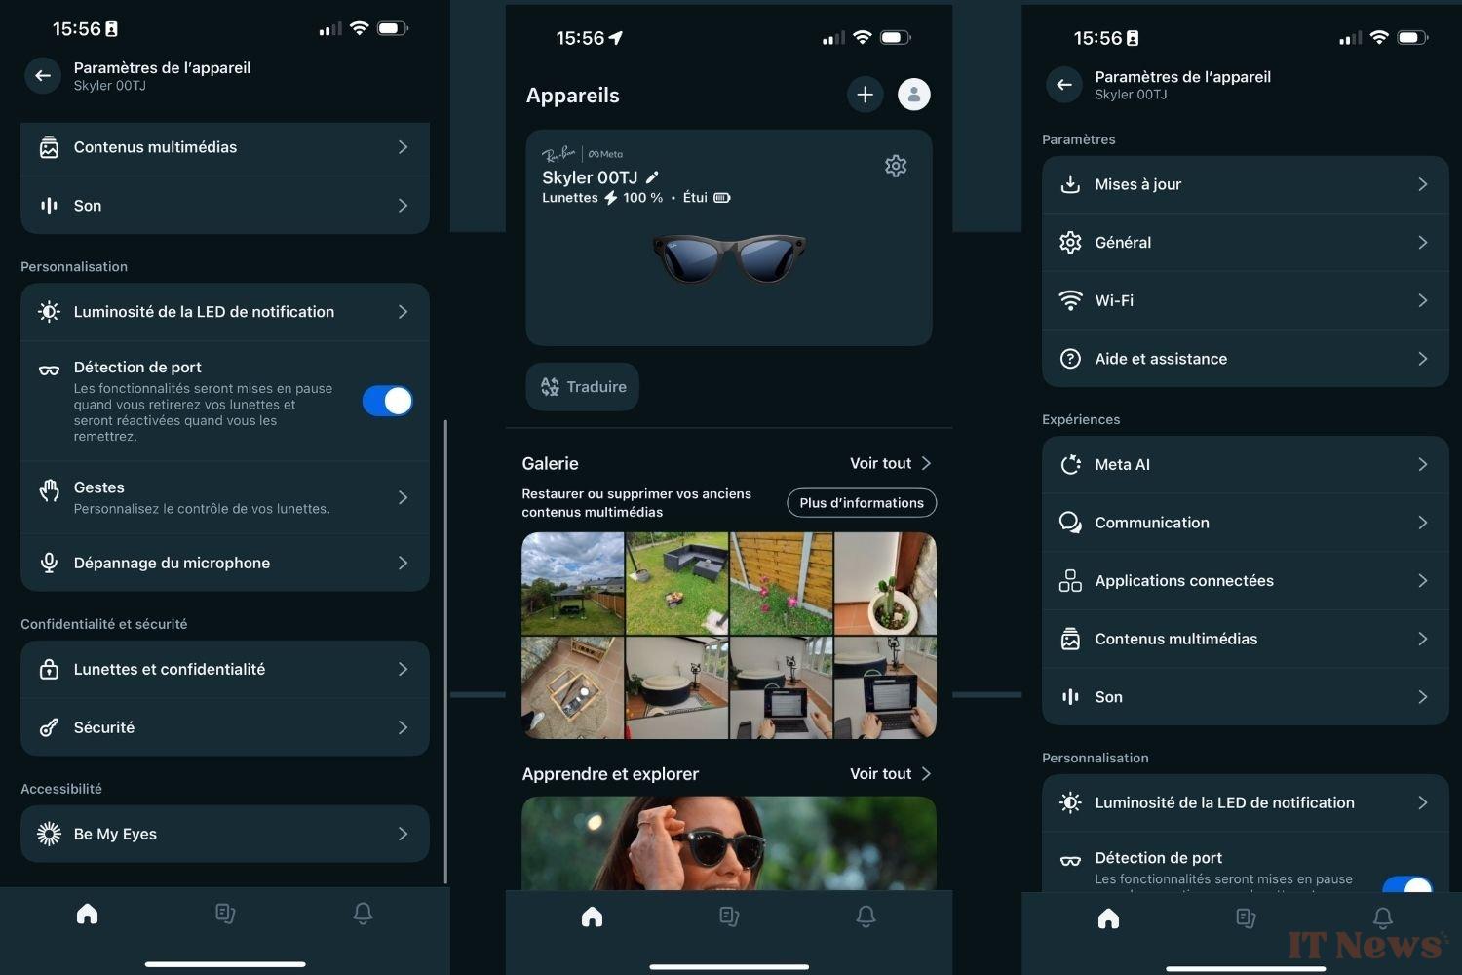The image size is (1462, 975).
Task: Open the gear settings on Skyler 00TJ card
Action: point(895,166)
